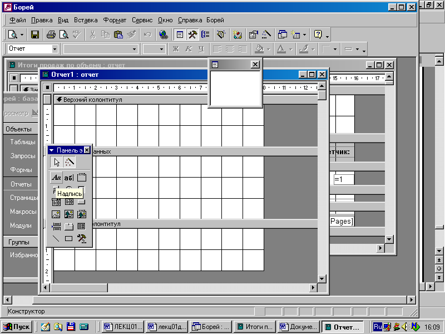Toggle bold (Ж) formatting

click(x=176, y=49)
